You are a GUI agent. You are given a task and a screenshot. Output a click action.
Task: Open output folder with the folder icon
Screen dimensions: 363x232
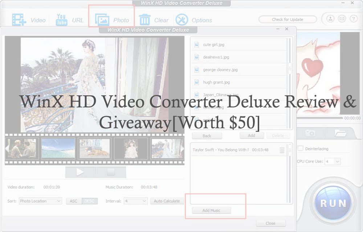(340, 133)
